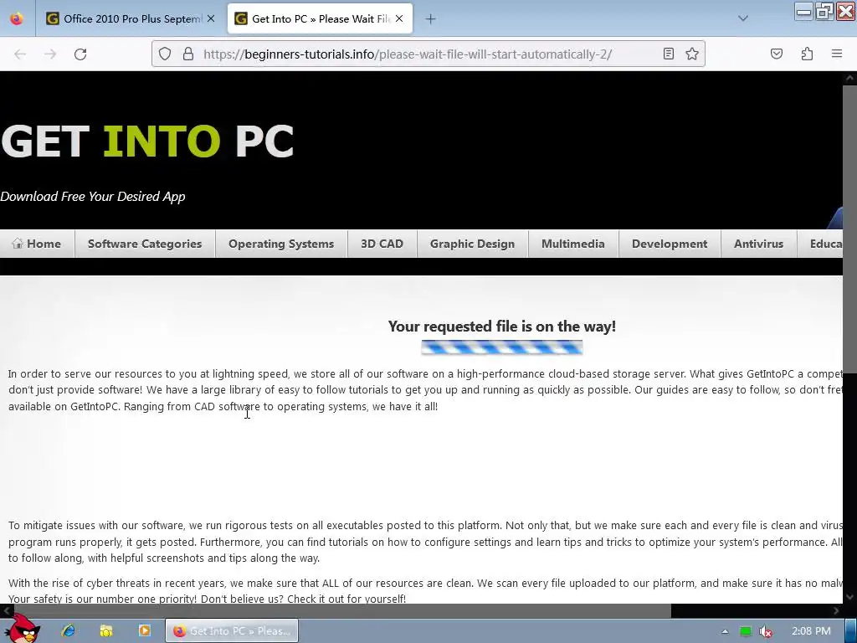The width and height of the screenshot is (857, 643).
Task: View site security padlock info
Action: [188, 54]
